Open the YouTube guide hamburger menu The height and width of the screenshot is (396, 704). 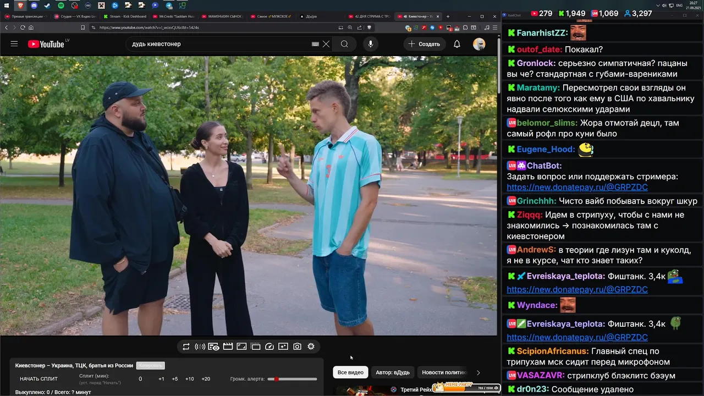point(14,44)
